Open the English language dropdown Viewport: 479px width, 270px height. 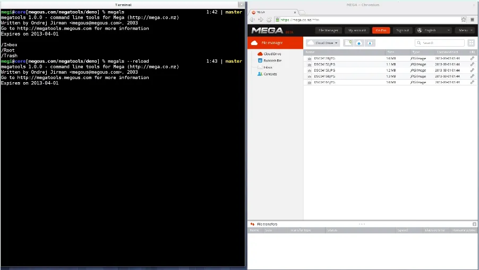[x=433, y=30]
